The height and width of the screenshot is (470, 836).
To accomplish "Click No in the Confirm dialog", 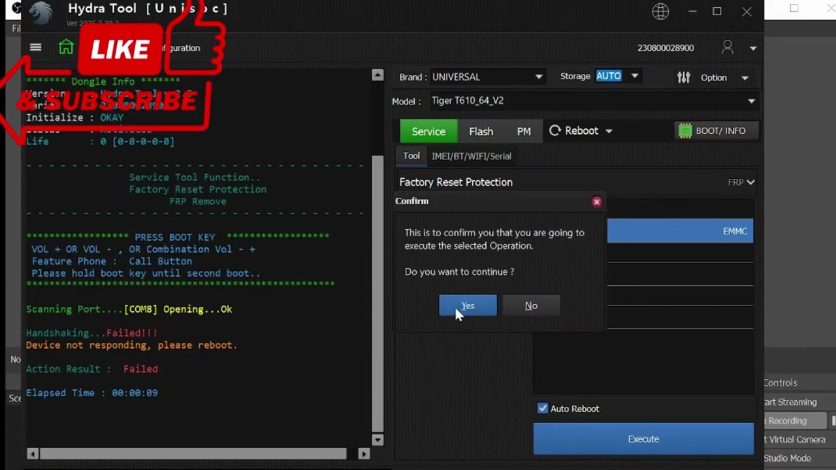I will tap(531, 305).
